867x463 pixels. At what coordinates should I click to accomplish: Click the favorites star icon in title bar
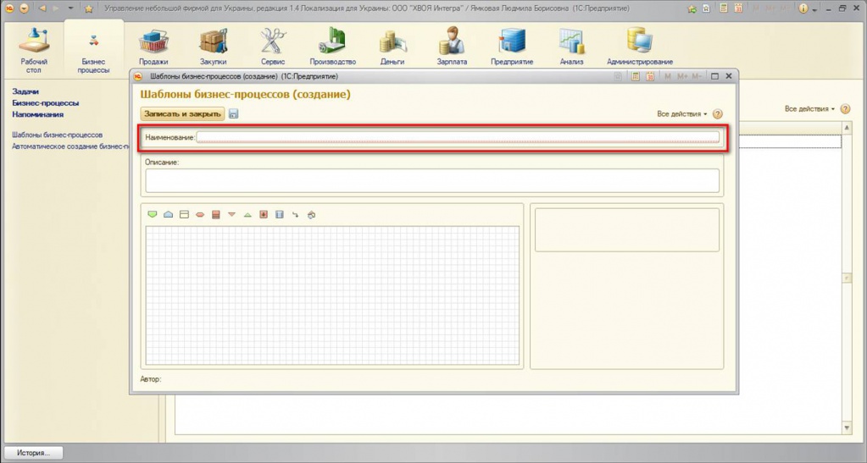coord(88,8)
